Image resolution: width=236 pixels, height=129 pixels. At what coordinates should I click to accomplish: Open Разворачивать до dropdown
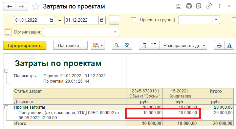(183, 45)
